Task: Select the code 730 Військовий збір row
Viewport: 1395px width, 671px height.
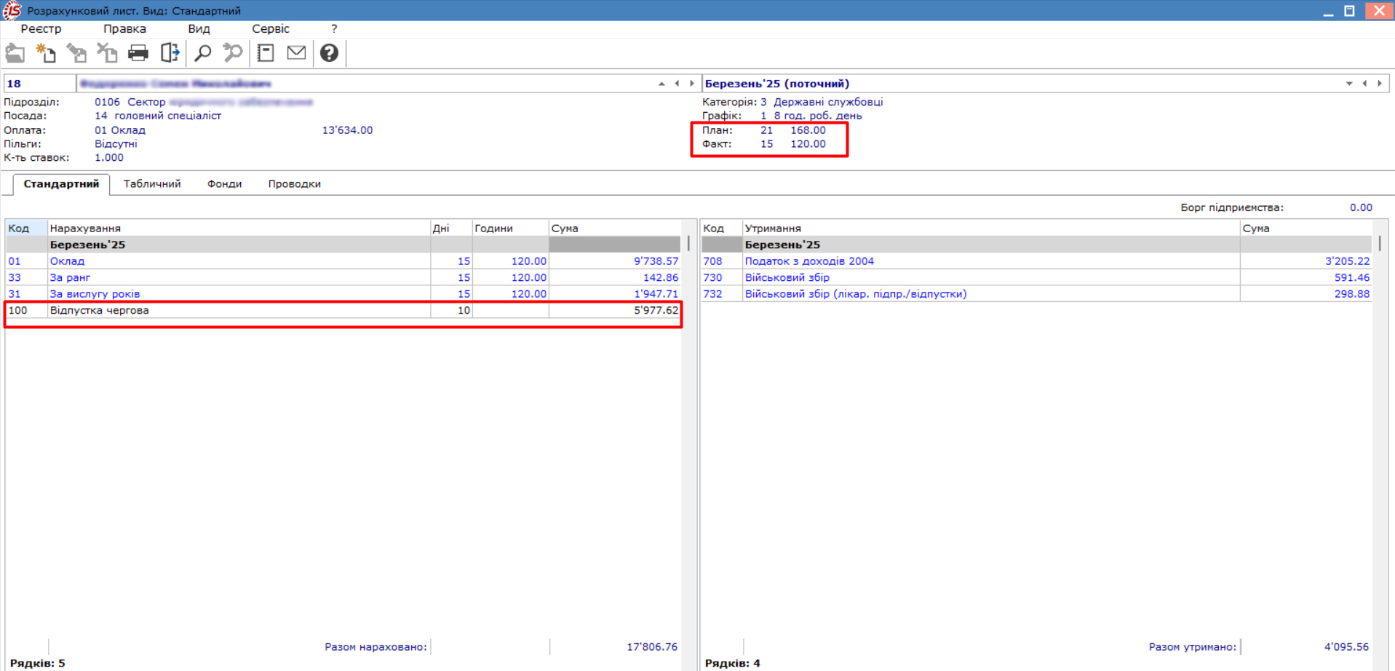Action: (x=1036, y=277)
